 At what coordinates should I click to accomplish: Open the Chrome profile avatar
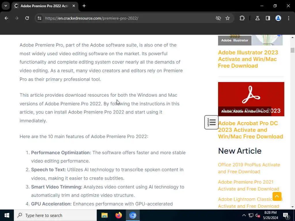278,18
